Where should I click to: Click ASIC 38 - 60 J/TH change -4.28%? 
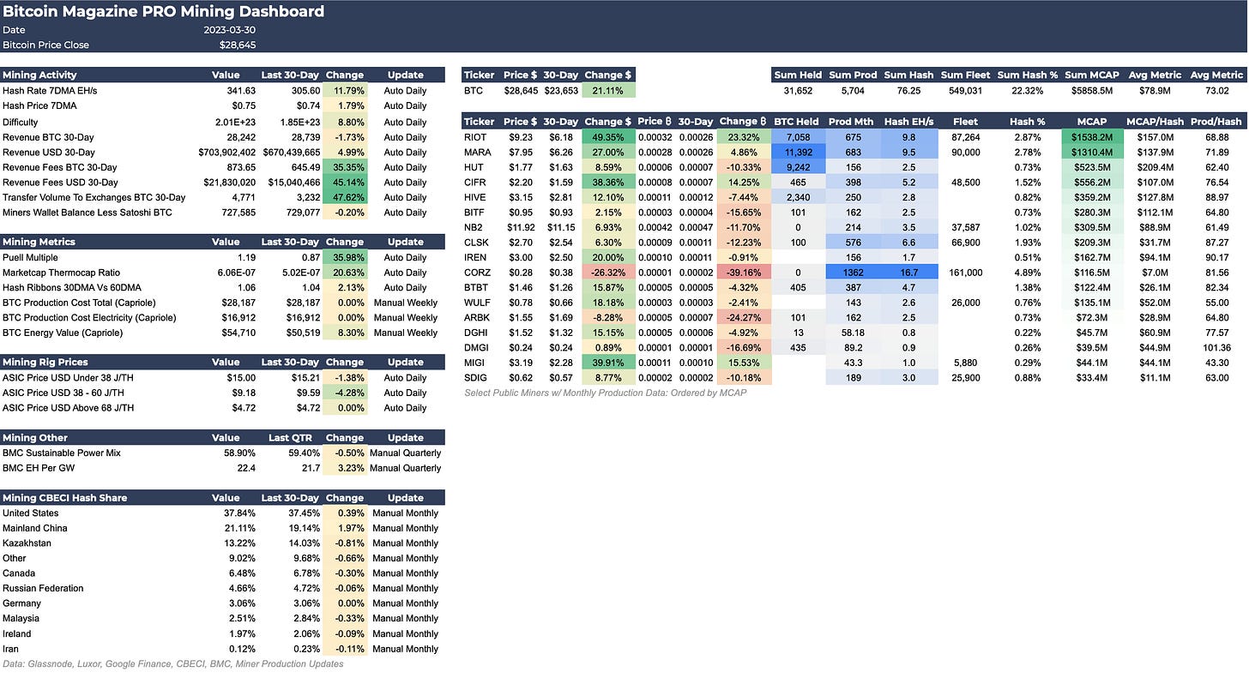coord(345,393)
